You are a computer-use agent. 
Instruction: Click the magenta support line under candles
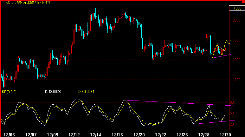point(223,56)
